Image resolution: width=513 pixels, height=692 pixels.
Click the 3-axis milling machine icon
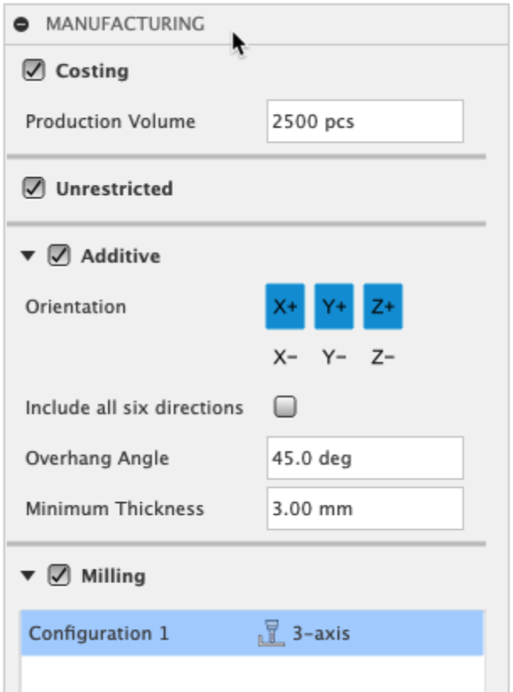(x=267, y=634)
